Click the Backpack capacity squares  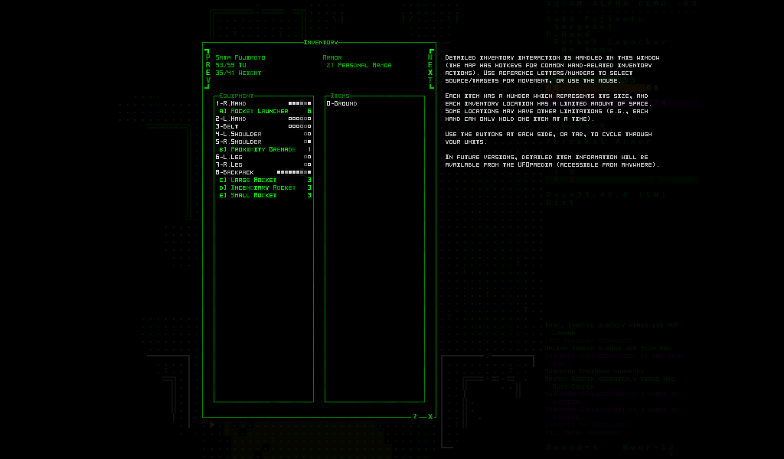(x=294, y=172)
